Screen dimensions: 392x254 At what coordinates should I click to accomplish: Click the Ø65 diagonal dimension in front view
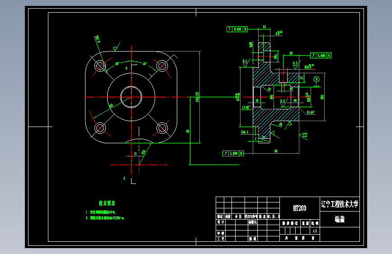click(x=111, y=105)
